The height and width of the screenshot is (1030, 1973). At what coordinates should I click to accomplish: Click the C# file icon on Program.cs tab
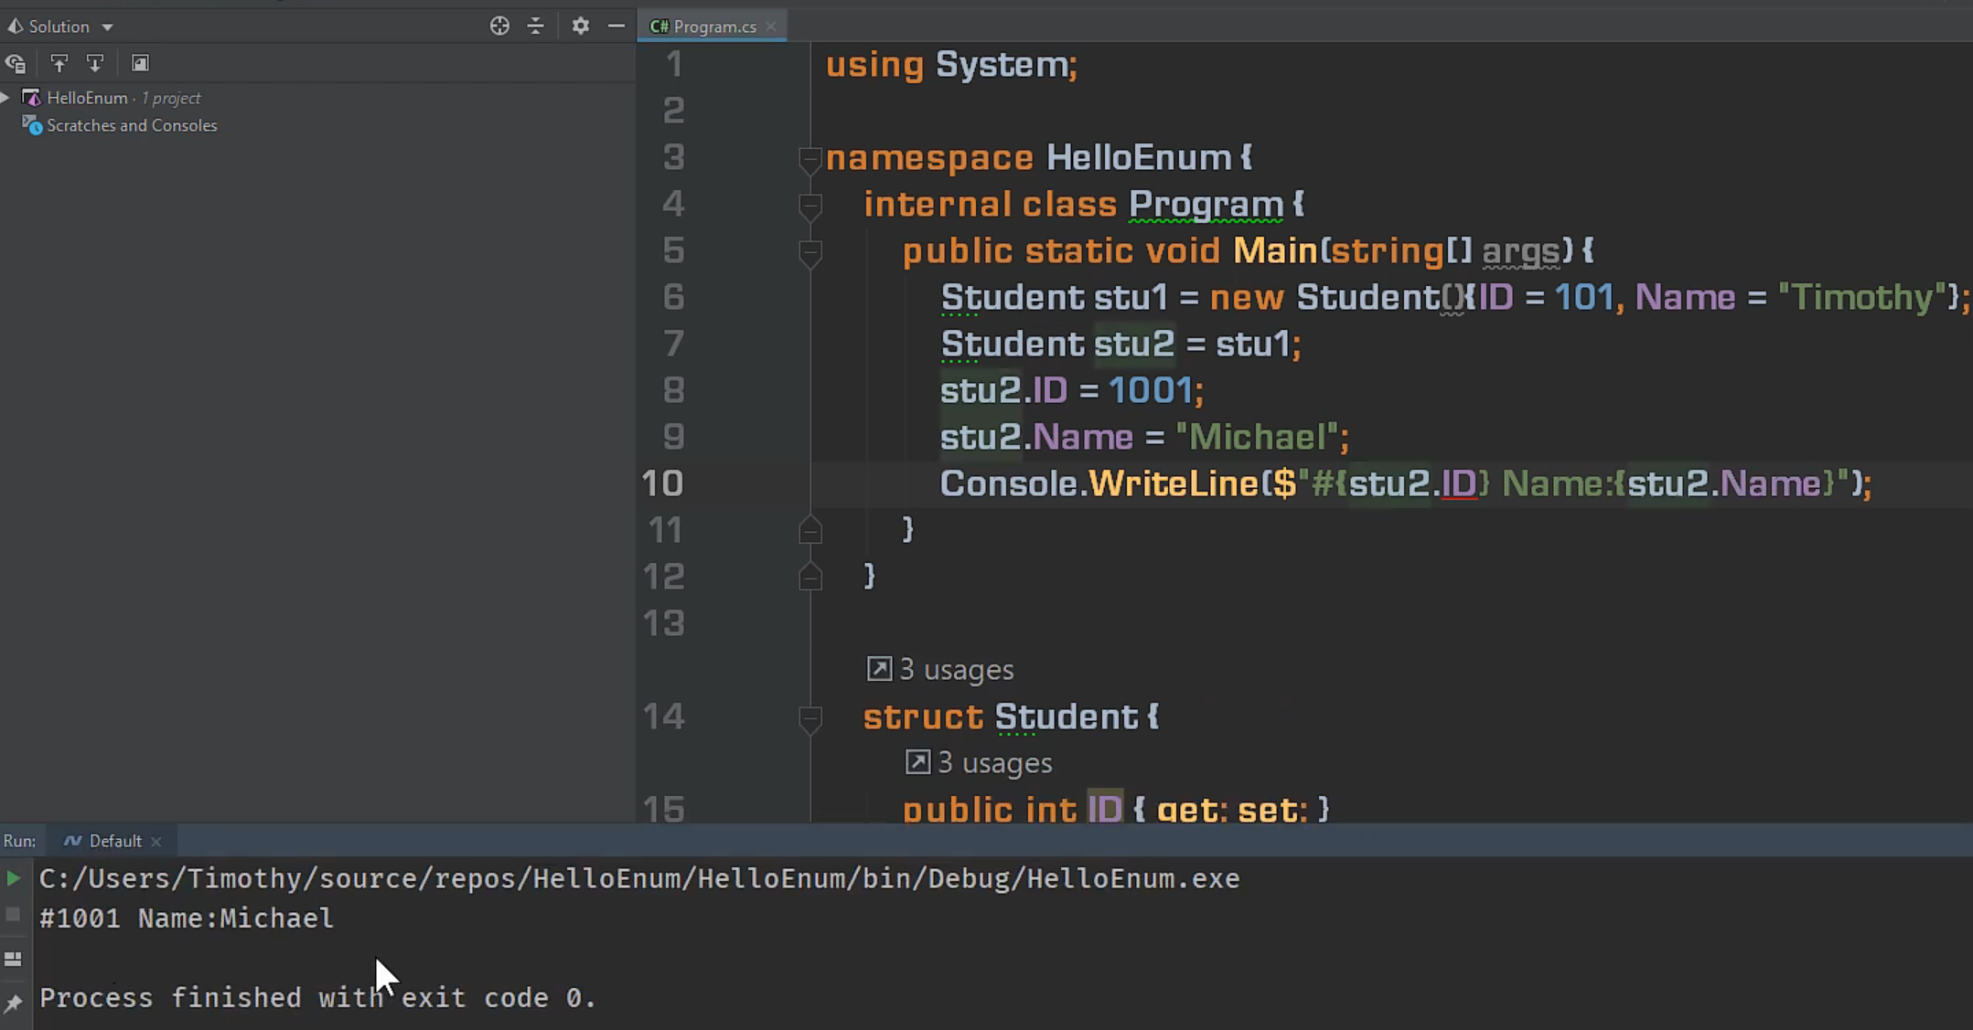(x=659, y=27)
